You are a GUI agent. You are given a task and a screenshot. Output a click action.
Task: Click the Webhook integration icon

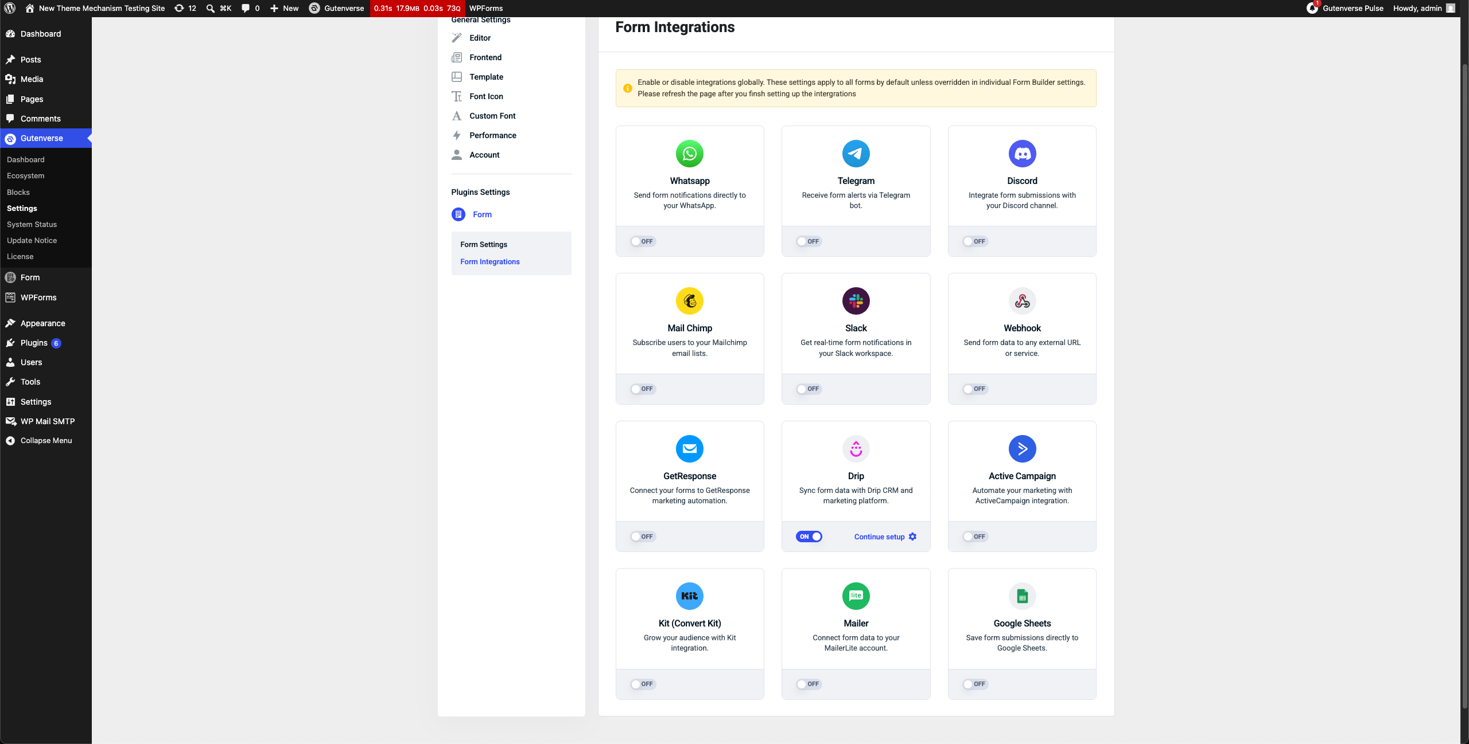click(1022, 301)
